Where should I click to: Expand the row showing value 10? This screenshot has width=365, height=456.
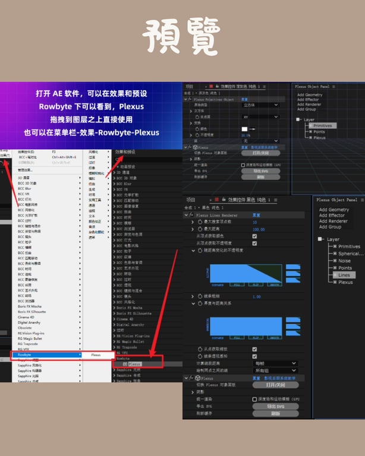[x=193, y=222]
